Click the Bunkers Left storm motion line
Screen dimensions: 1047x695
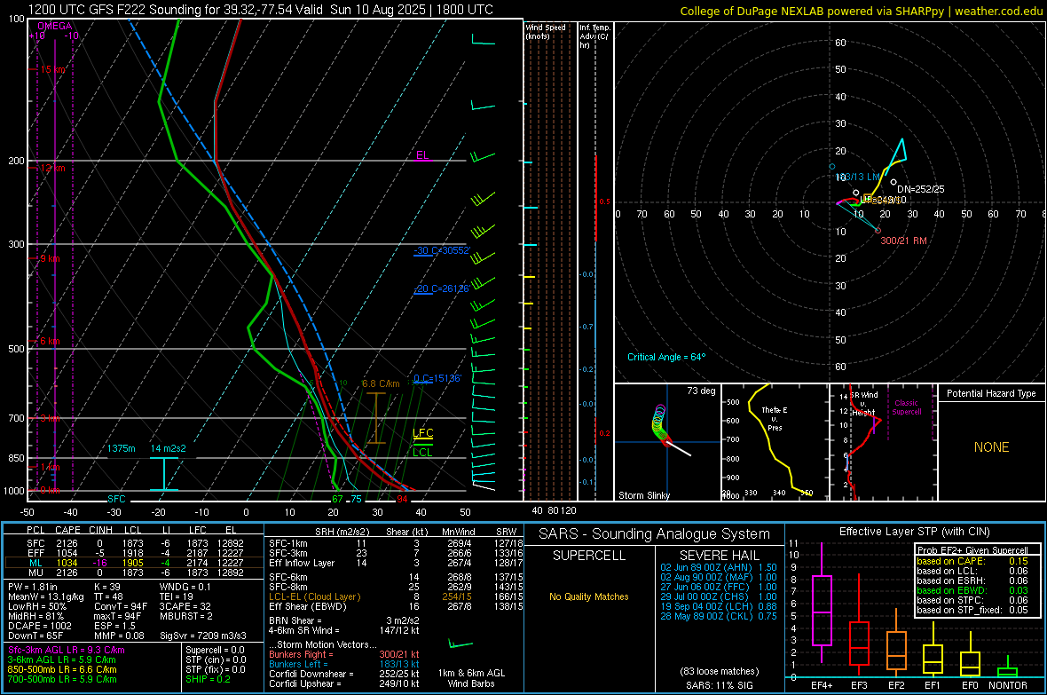(344, 664)
